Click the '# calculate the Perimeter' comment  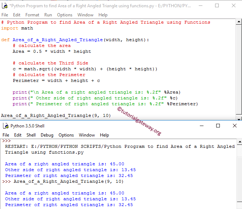(49, 75)
